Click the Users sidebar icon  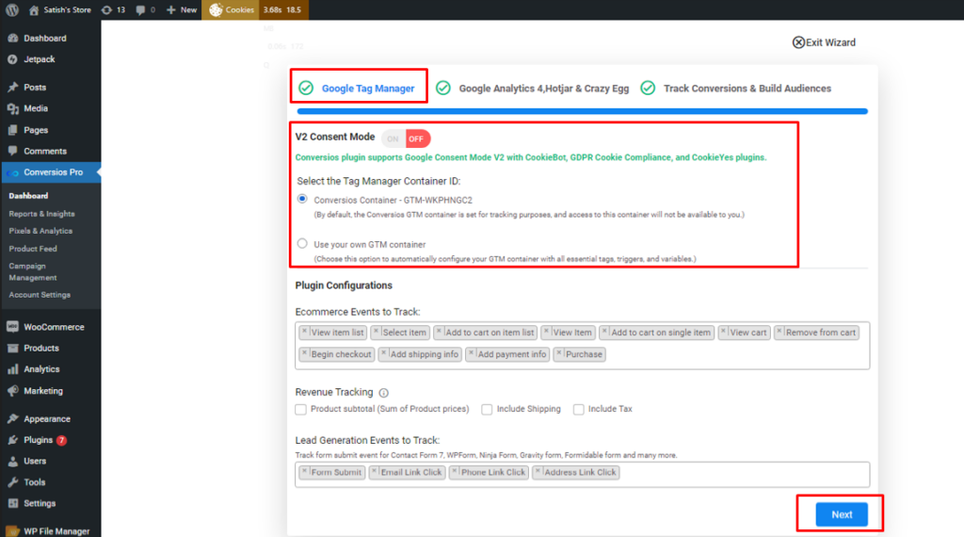(x=13, y=461)
